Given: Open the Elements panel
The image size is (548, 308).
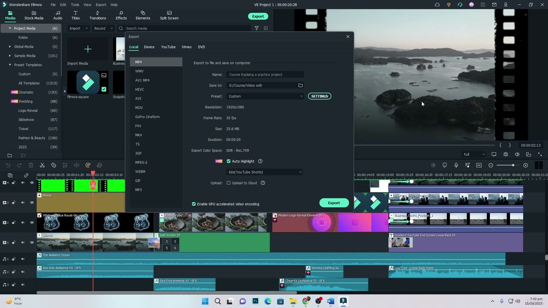Looking at the screenshot, I should click(143, 15).
